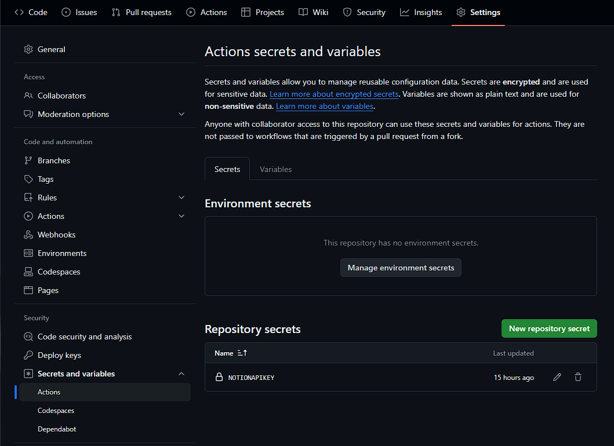Screen dimensions: 614x446
Task: Click New repository secret button
Action: (548, 328)
